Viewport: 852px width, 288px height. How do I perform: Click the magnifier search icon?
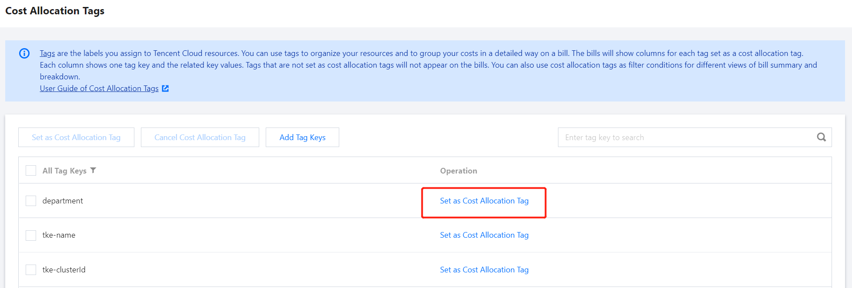pos(821,137)
